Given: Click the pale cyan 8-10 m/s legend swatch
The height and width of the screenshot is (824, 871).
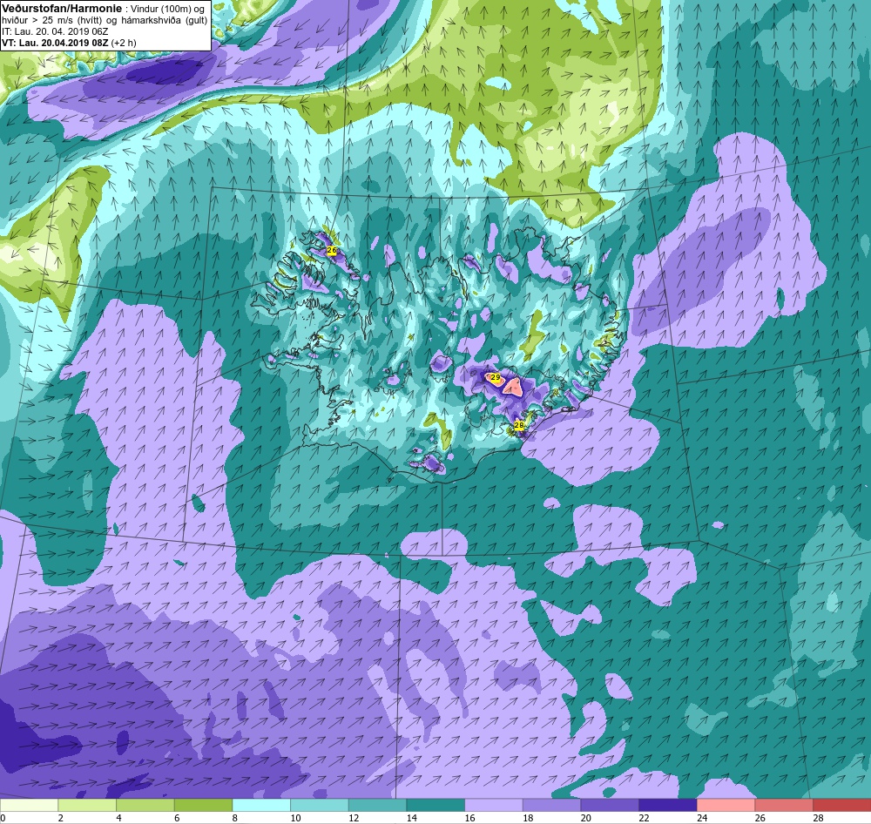Looking at the screenshot, I should coord(261,805).
